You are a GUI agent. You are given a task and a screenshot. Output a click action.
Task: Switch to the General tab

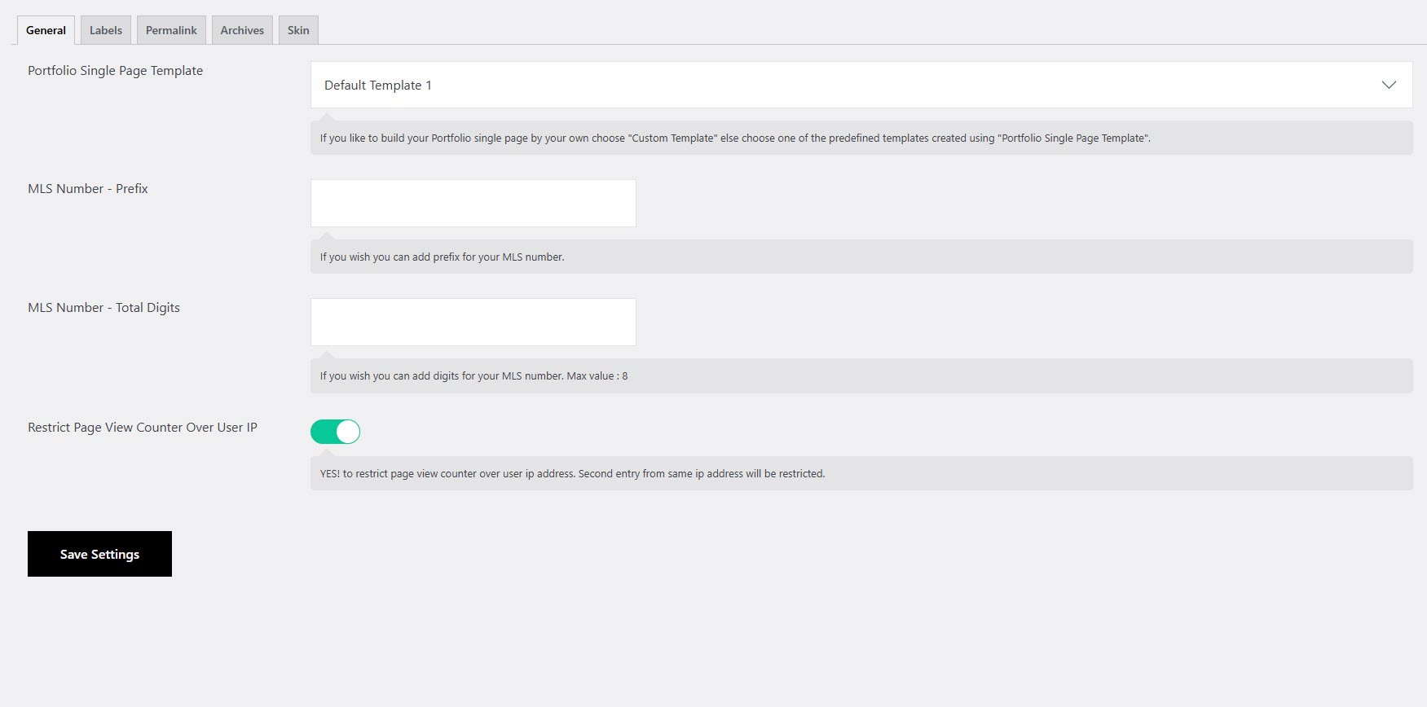[46, 30]
